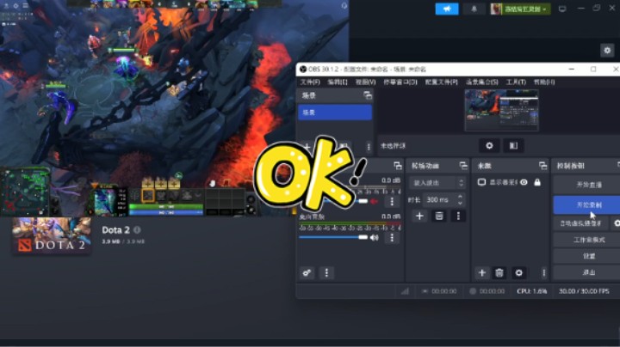Open transition properties three-dot menu
Image resolution: width=620 pixels, height=347 pixels.
pos(458,216)
